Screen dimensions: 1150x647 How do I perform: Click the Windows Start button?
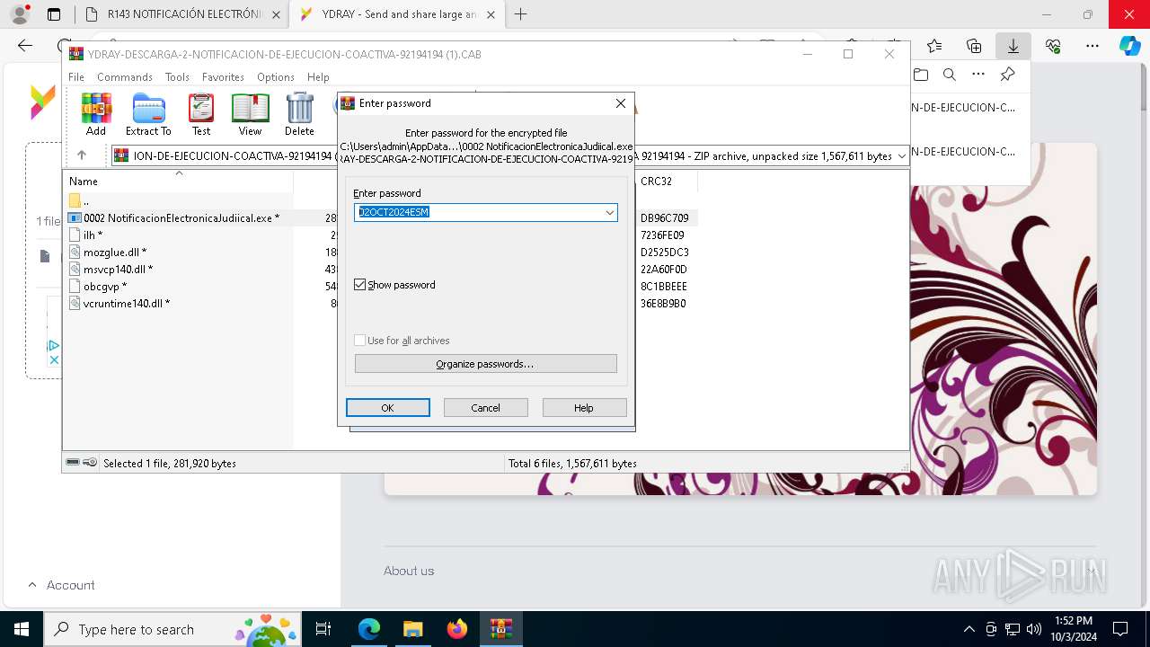click(x=22, y=629)
